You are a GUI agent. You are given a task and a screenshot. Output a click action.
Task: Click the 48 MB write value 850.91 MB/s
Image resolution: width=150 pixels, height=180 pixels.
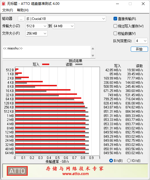click(112, 149)
